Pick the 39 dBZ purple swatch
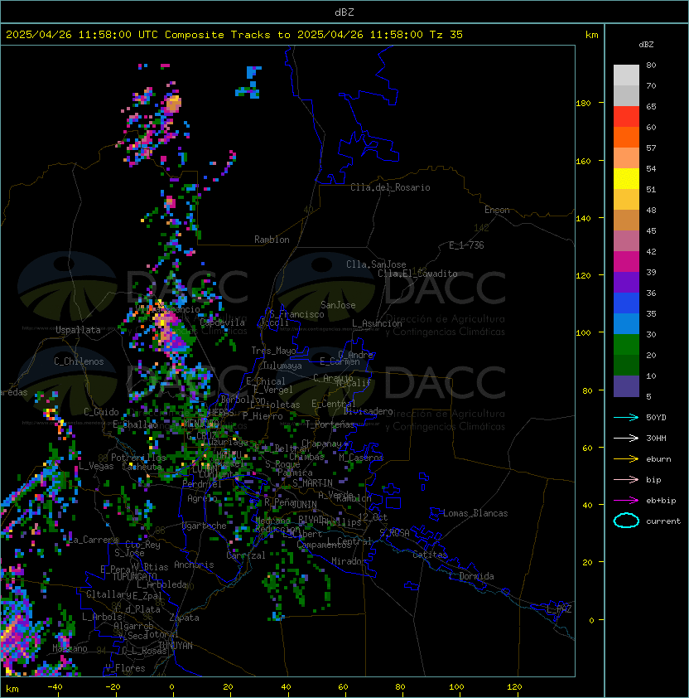This screenshot has height=698, width=689. (x=626, y=282)
